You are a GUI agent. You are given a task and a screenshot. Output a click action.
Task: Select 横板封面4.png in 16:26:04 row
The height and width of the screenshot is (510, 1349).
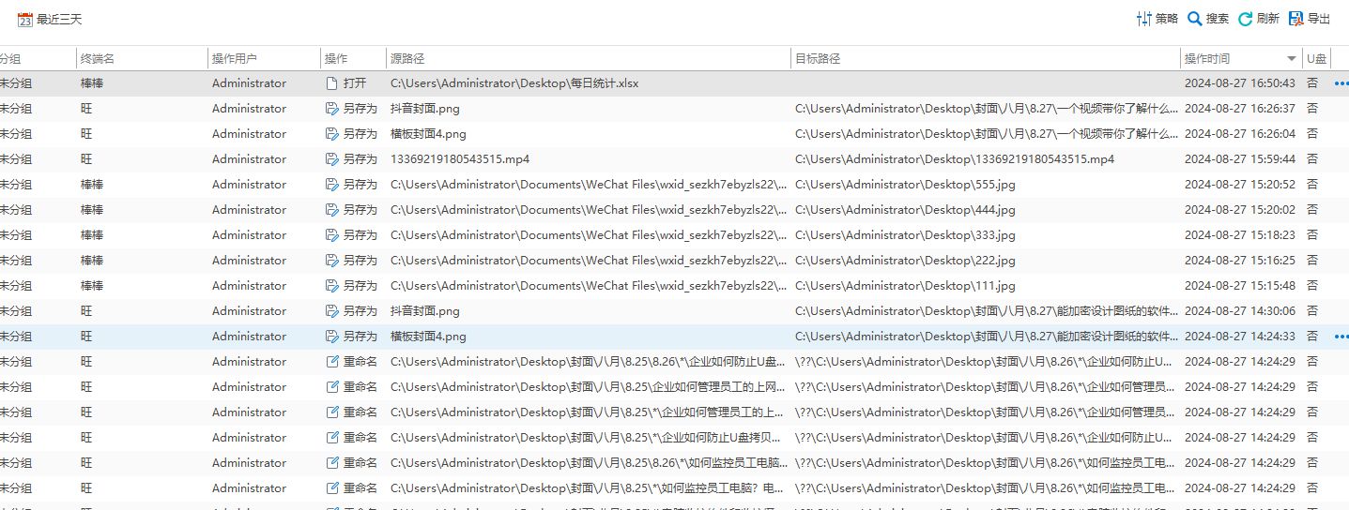click(x=428, y=134)
